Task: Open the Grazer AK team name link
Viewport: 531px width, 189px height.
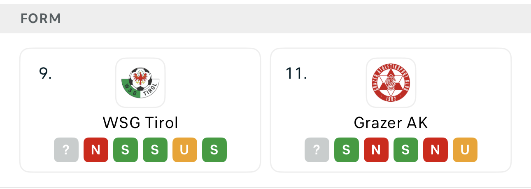Action: pyautogui.click(x=391, y=122)
